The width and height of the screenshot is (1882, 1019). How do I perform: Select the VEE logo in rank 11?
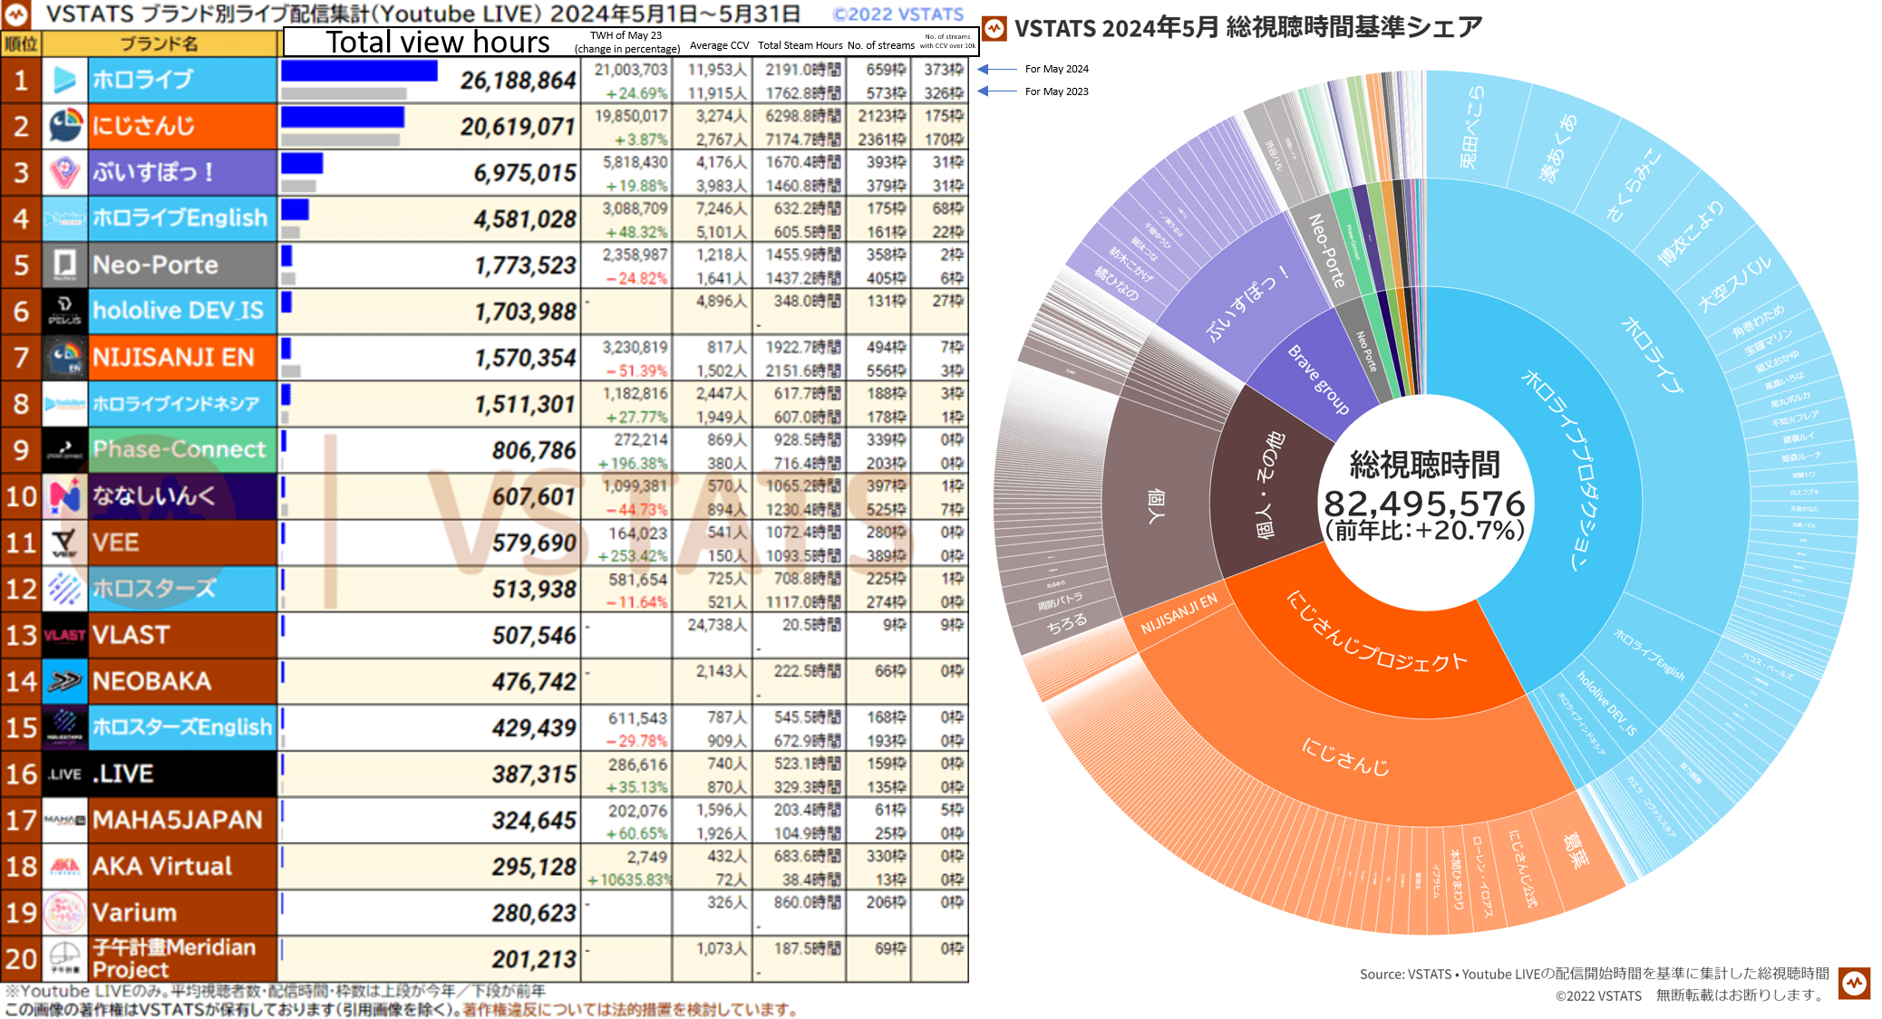point(64,542)
